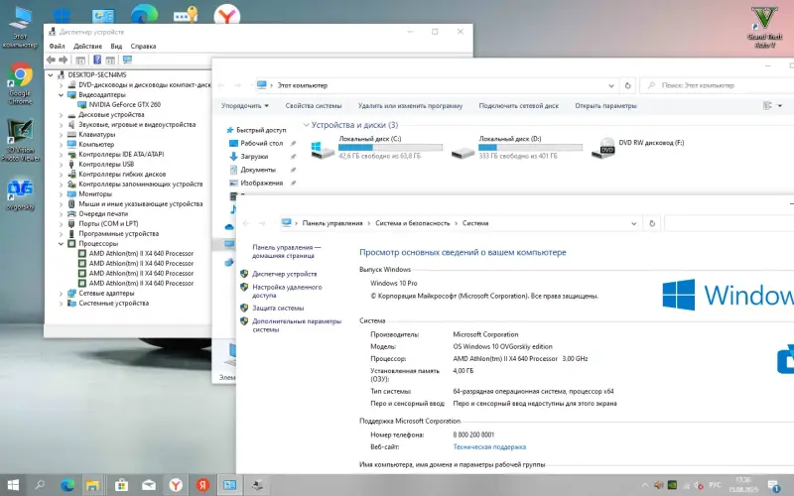The height and width of the screenshot is (496, 794).
Task: Expand the Мониторы node
Action: pos(61,193)
